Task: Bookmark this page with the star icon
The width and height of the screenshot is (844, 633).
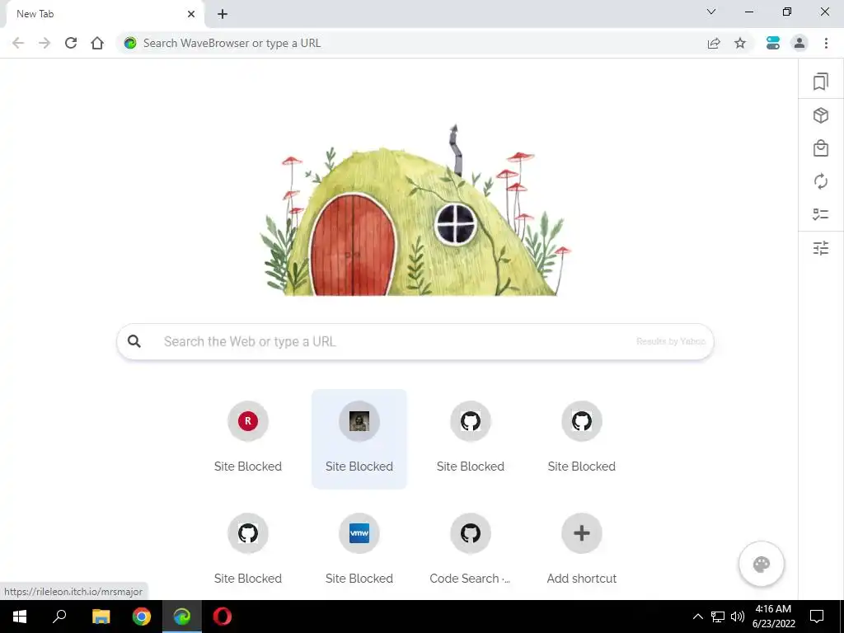Action: coord(740,43)
